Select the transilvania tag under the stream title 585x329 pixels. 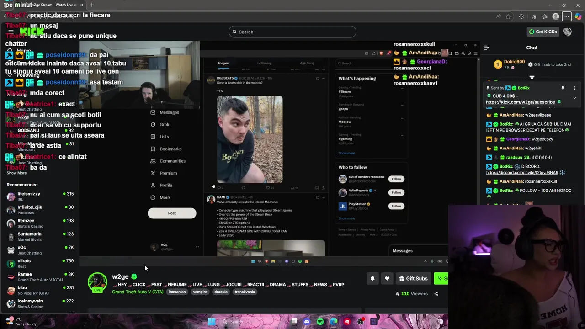tap(245, 292)
